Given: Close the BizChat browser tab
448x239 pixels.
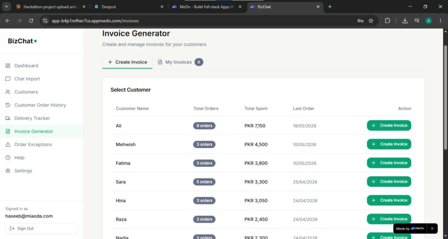Looking at the screenshot, I should (x=318, y=7).
